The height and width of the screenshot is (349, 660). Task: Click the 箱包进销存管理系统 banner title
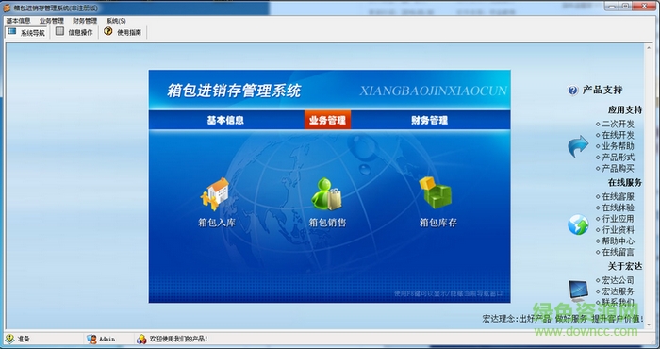[x=234, y=91]
